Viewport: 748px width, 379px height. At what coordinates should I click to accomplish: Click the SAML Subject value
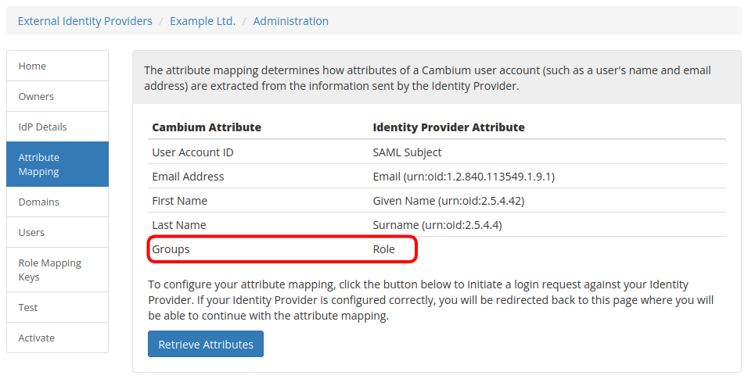[x=407, y=152]
